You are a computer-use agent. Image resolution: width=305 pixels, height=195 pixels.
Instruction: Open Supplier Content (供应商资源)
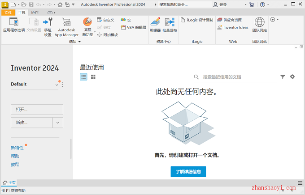pos(230,20)
